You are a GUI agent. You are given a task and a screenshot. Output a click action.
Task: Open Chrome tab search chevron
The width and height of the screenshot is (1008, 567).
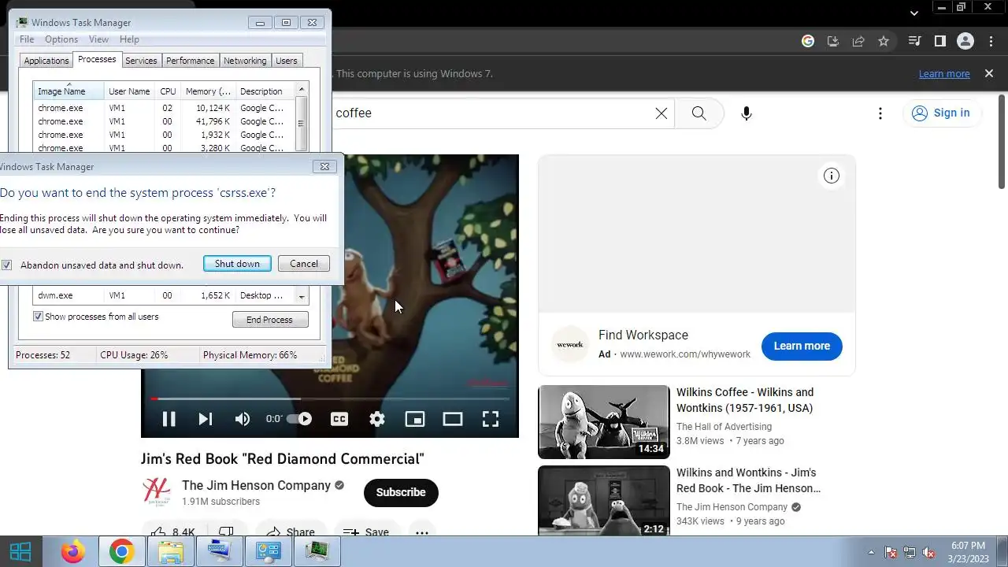coord(914,13)
